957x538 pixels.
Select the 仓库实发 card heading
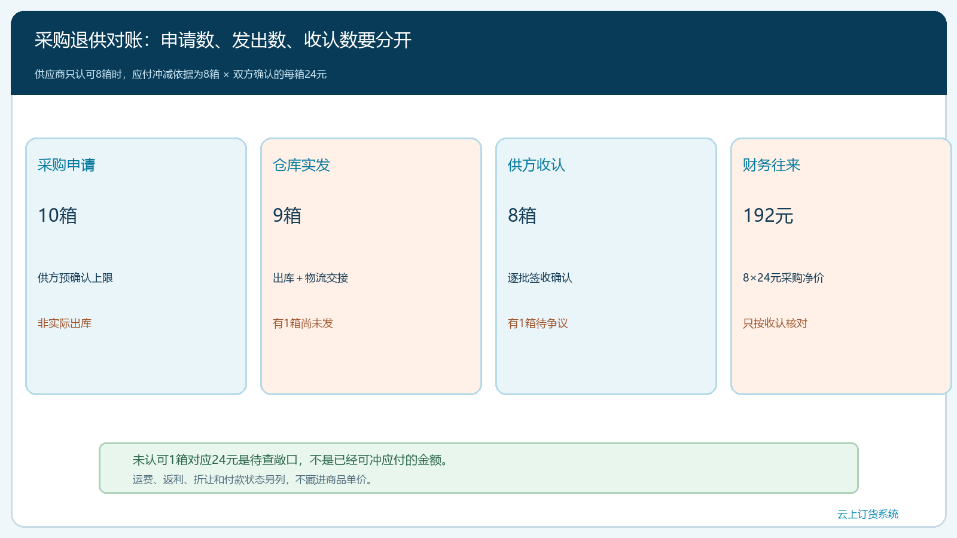[x=301, y=165]
